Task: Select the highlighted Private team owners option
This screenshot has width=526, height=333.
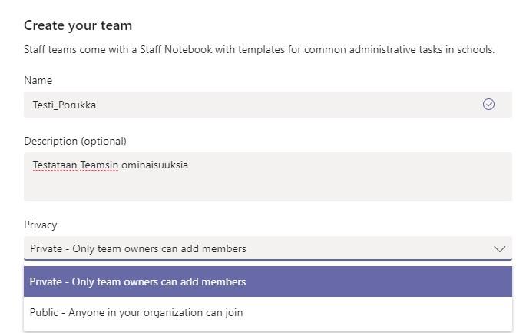Action: [268, 281]
